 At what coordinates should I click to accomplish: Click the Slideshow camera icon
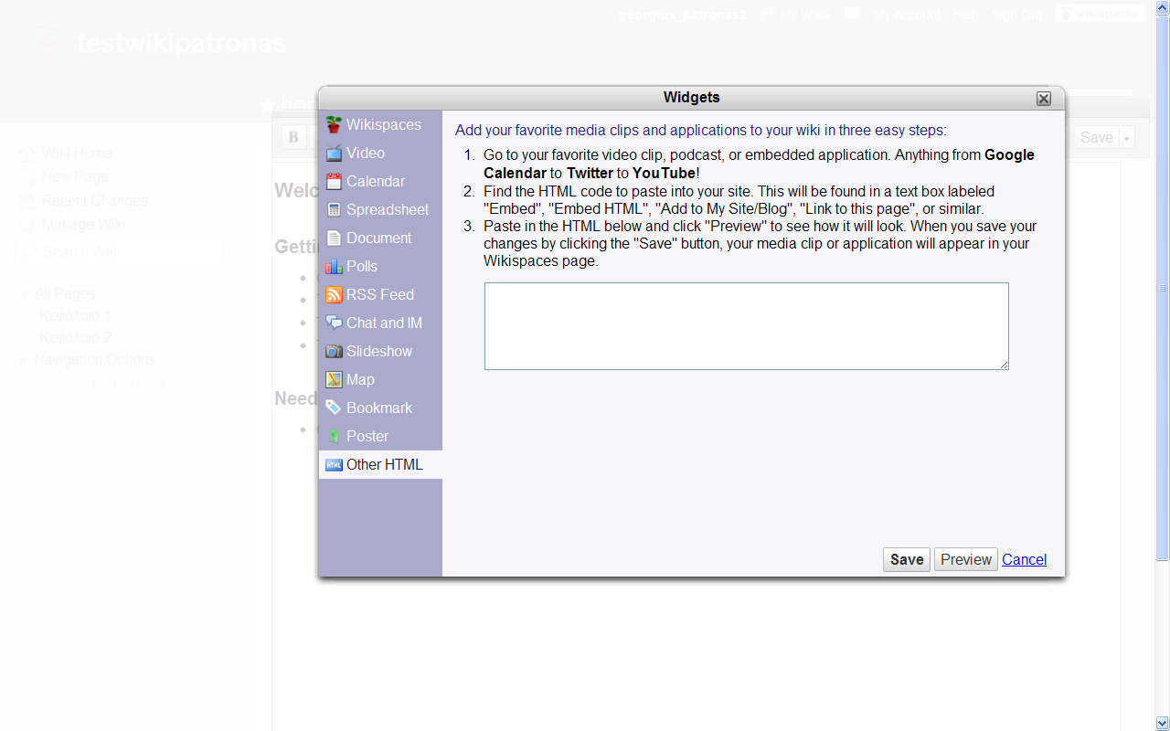pyautogui.click(x=334, y=351)
